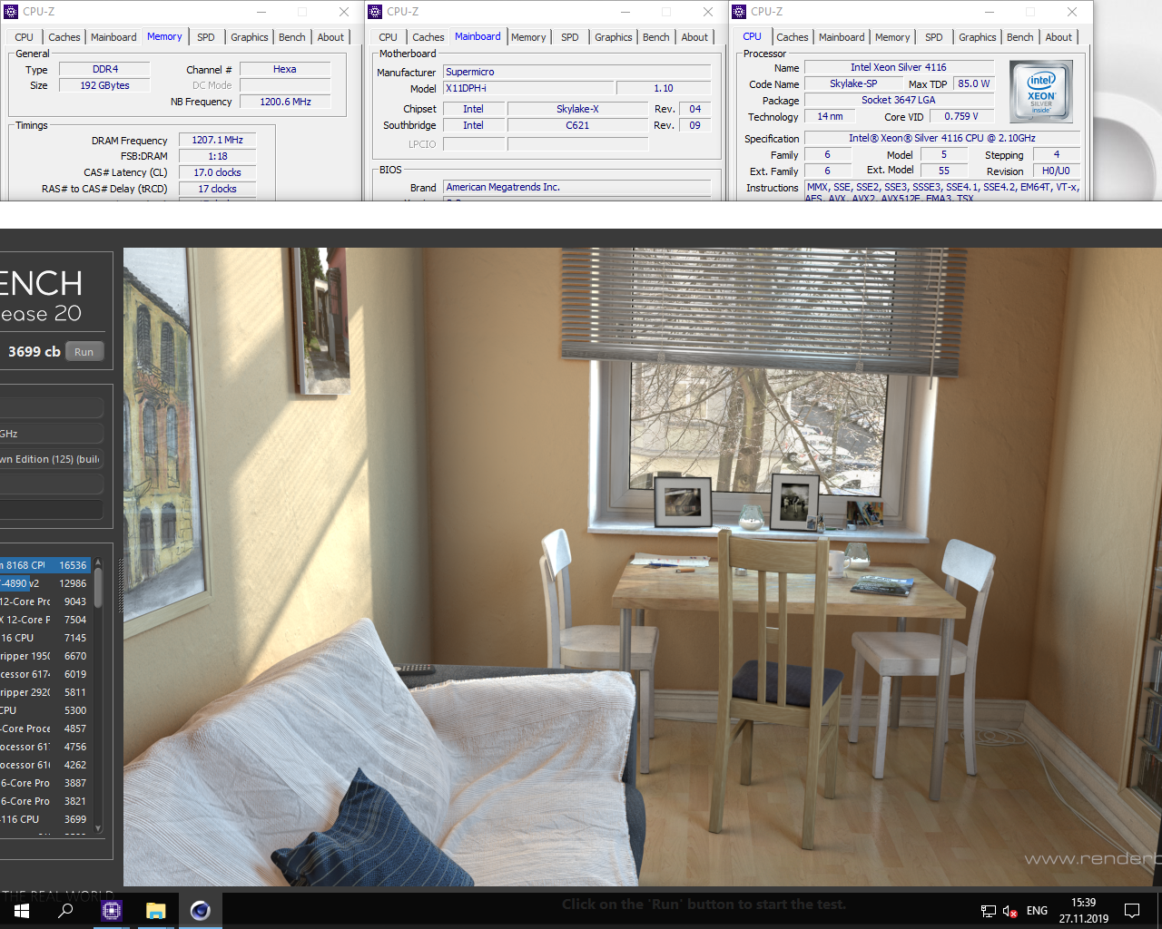Click the muted volume tray icon

tap(1010, 911)
